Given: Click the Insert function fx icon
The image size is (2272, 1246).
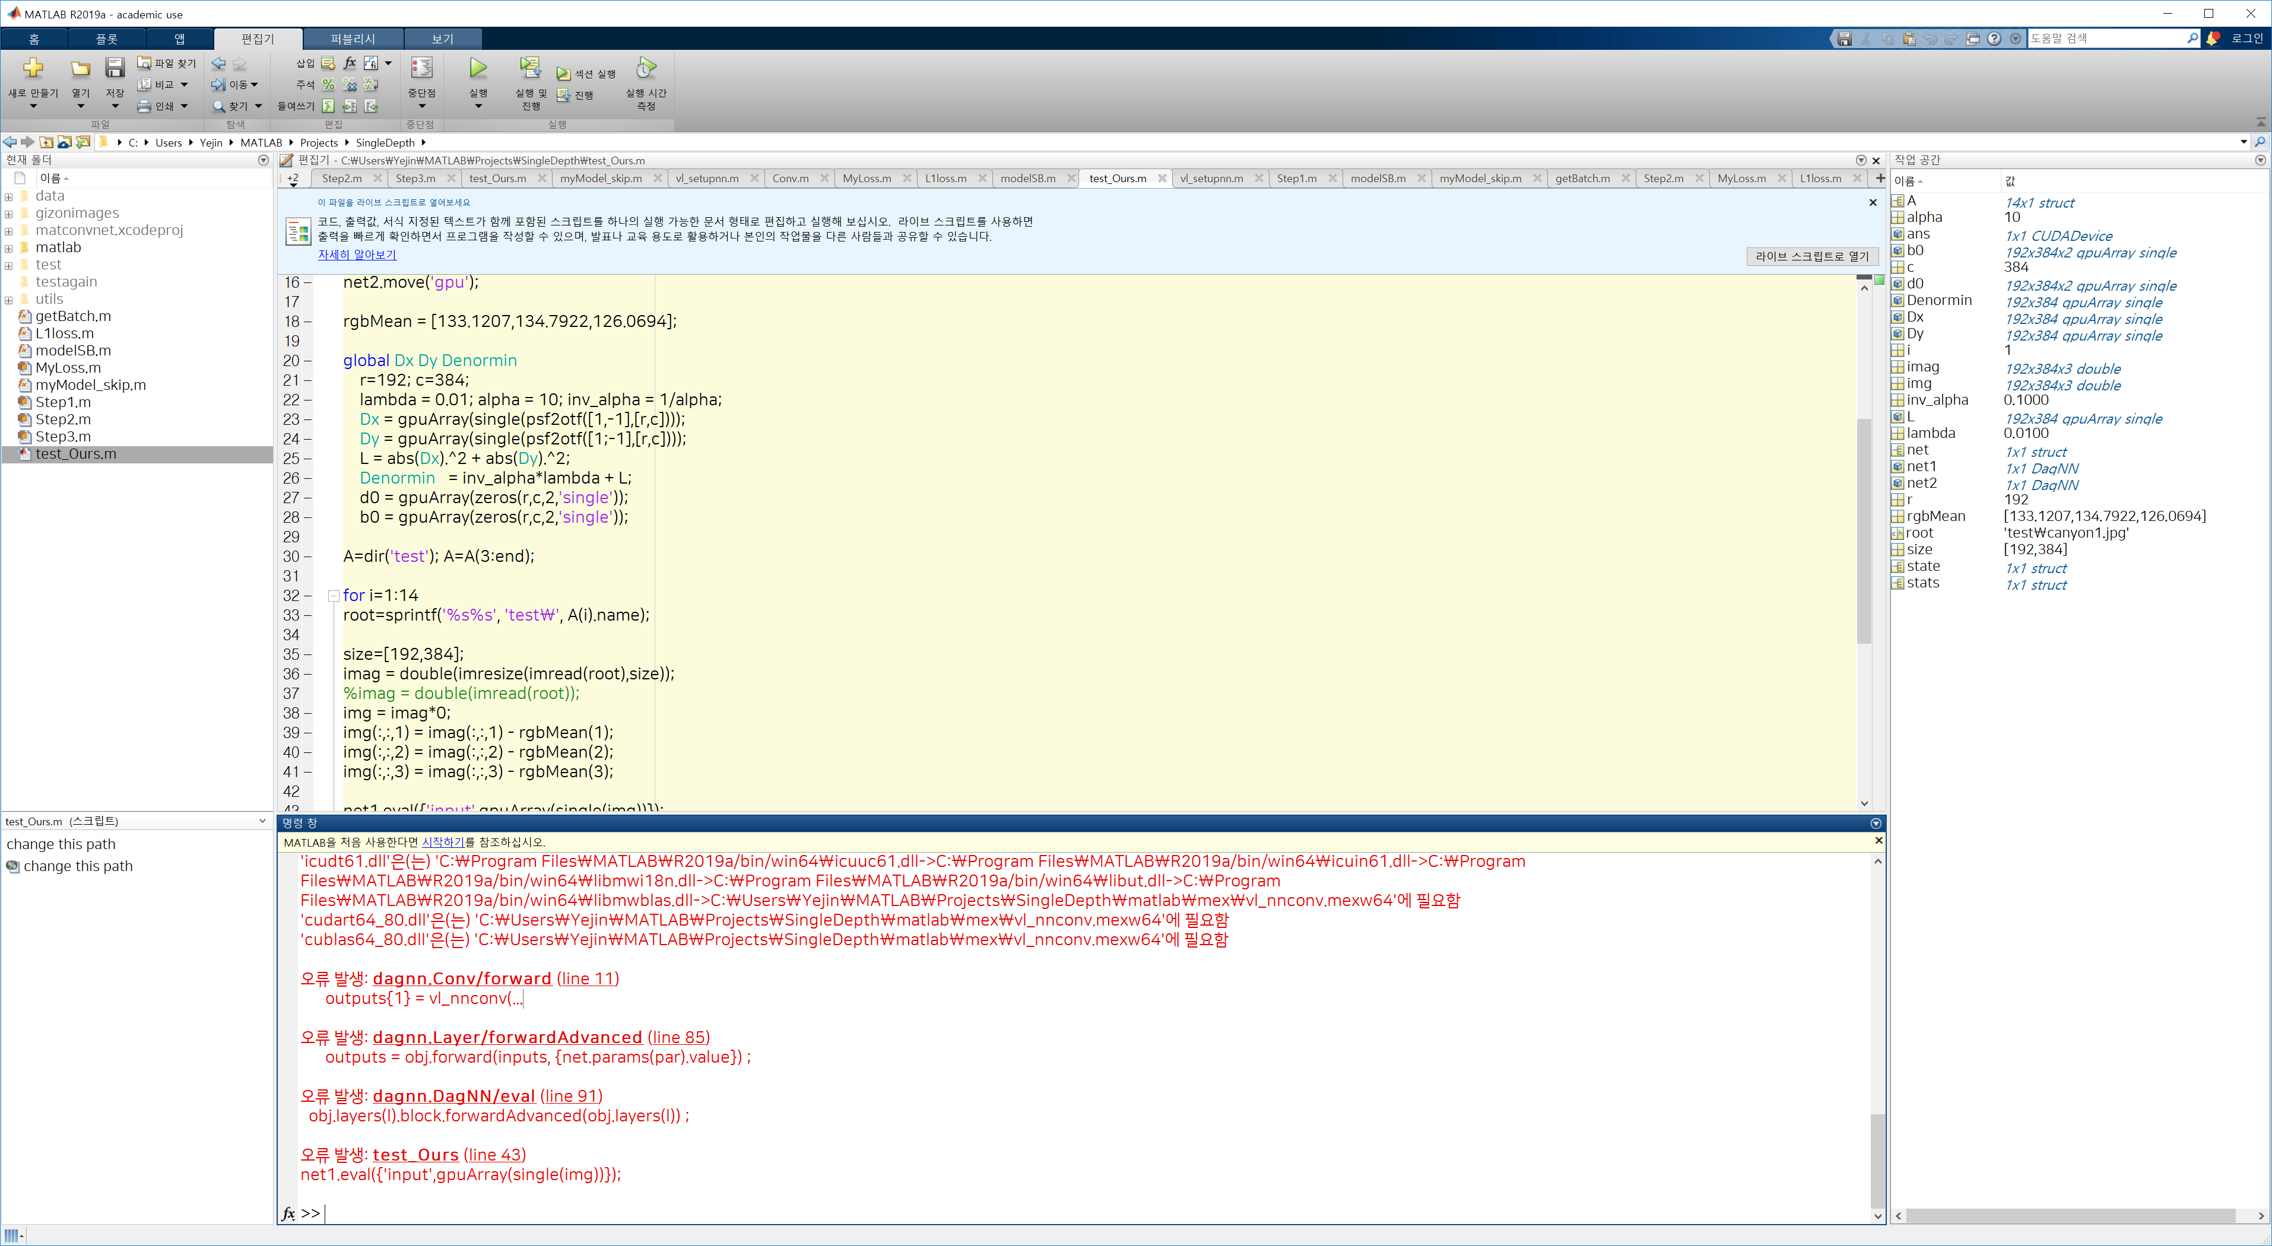Looking at the screenshot, I should click(350, 63).
